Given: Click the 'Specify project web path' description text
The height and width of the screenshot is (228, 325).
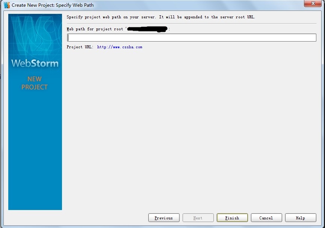Looking at the screenshot, I should click(x=161, y=17).
